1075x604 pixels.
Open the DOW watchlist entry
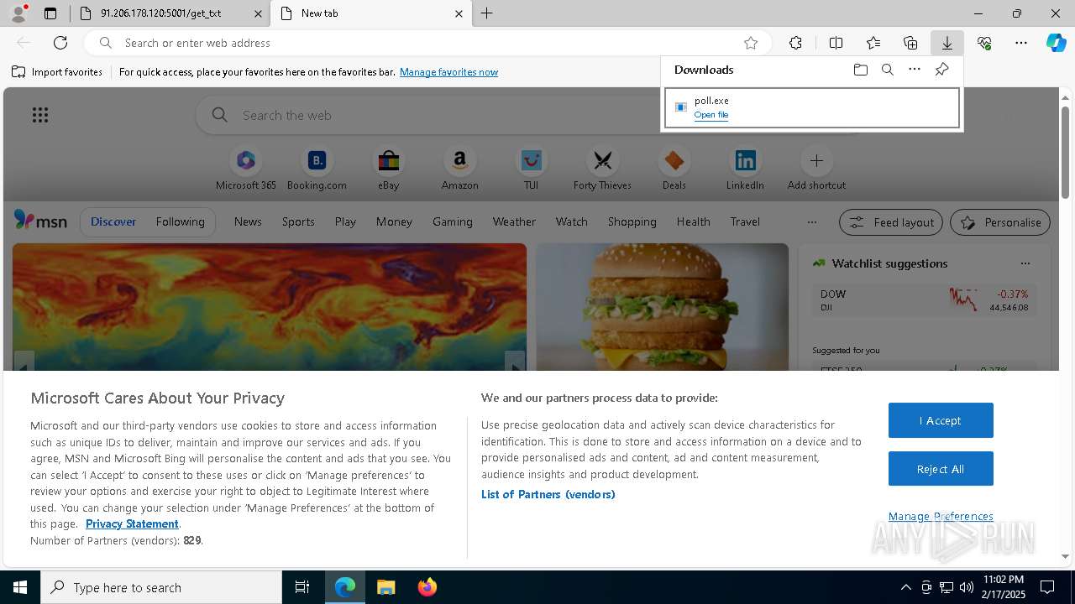[924, 300]
